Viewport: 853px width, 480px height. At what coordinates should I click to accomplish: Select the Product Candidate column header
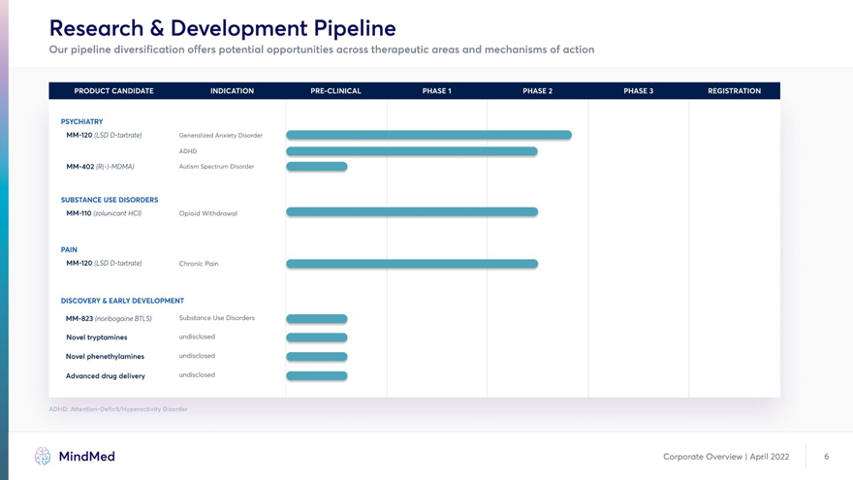[x=113, y=91]
